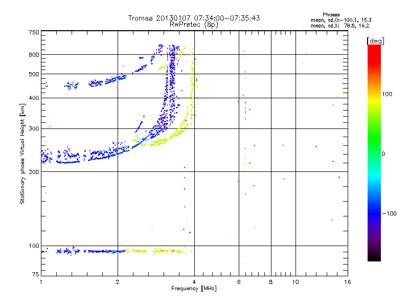Screen dimensions: 409x307
Task: Click the -100 label beside the colorbar
Action: tap(389, 213)
